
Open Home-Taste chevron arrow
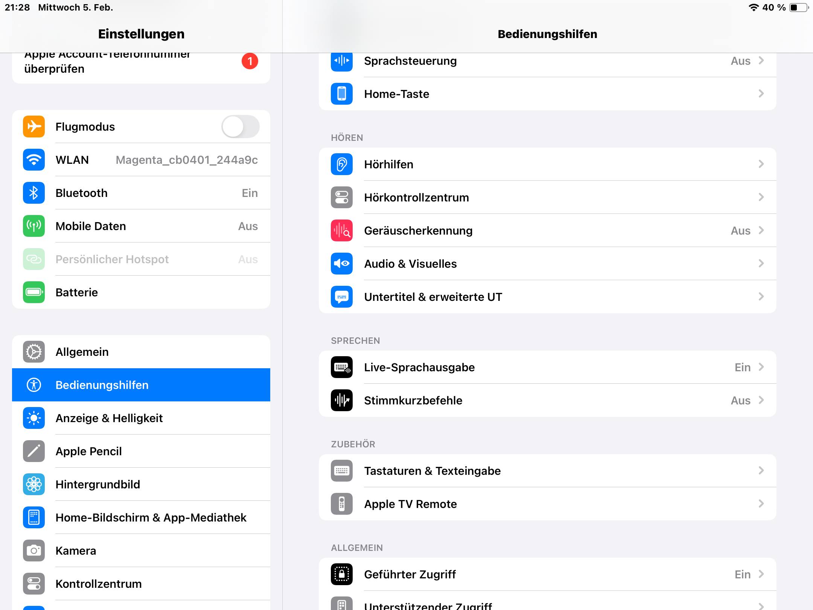[x=761, y=94]
